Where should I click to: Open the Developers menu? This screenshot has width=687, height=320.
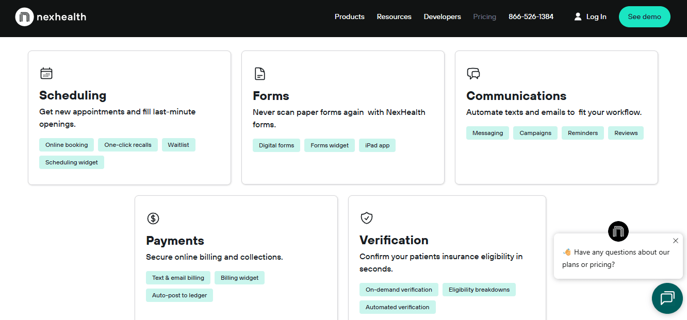point(443,17)
